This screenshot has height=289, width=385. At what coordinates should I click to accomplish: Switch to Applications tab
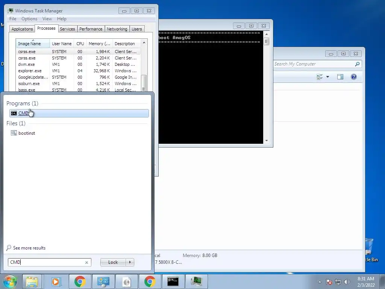coord(22,29)
